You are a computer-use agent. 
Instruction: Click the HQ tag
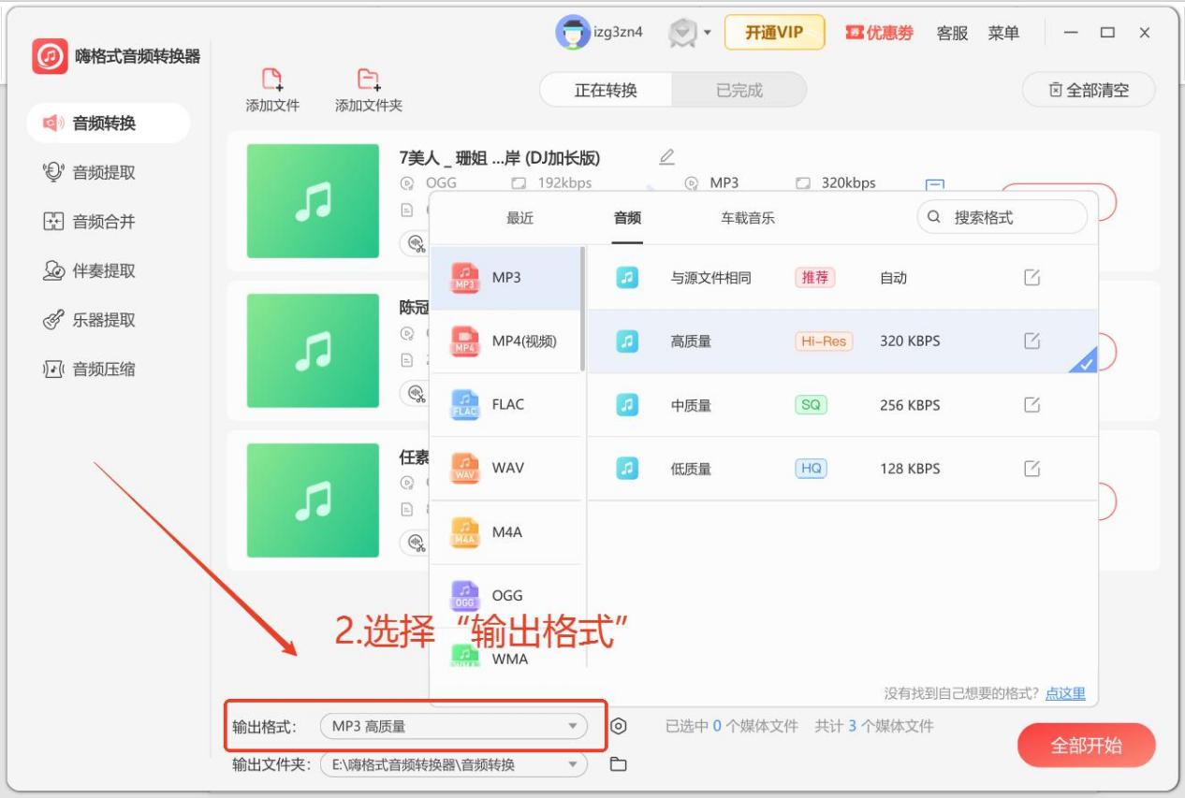pyautogui.click(x=811, y=469)
